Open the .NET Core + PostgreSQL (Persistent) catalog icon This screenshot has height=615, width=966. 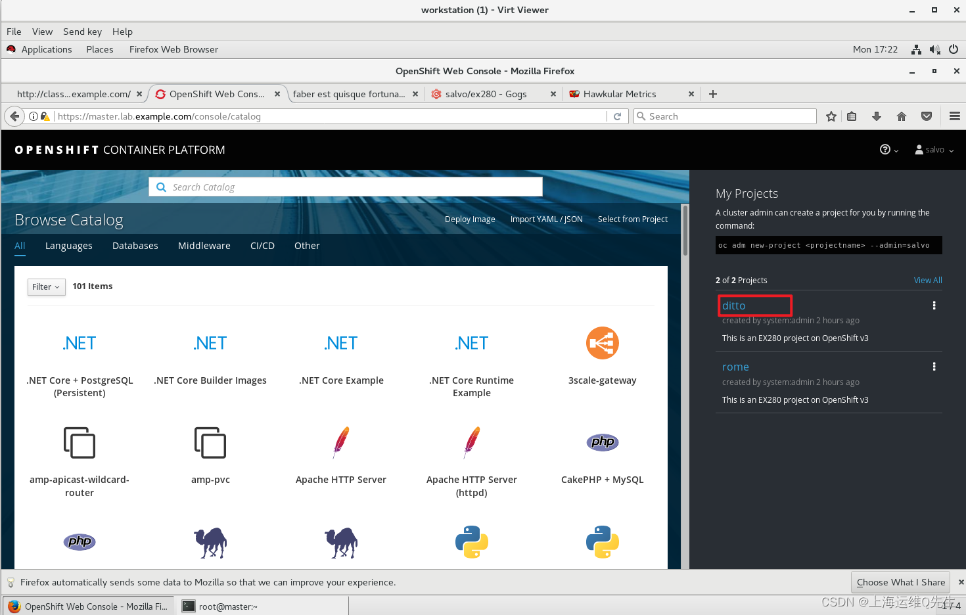80,343
